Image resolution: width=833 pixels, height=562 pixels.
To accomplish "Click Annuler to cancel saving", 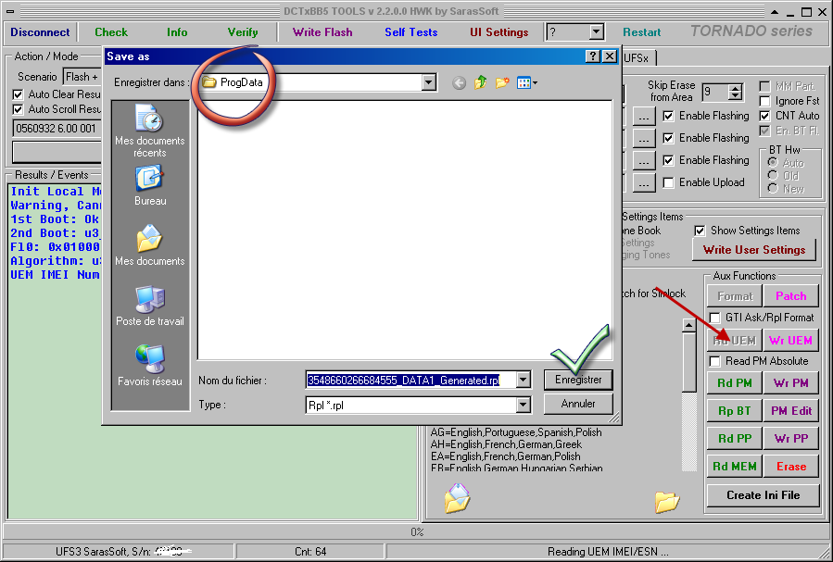I will click(x=578, y=404).
